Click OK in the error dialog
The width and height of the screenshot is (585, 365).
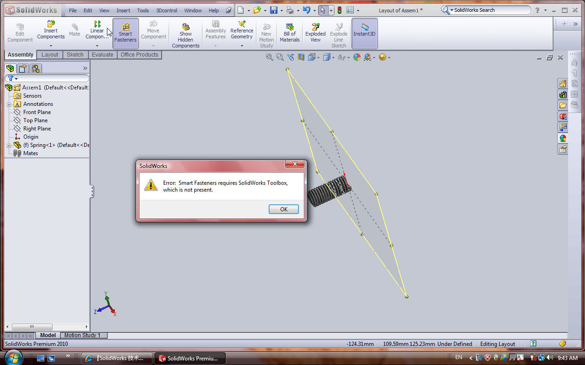284,209
